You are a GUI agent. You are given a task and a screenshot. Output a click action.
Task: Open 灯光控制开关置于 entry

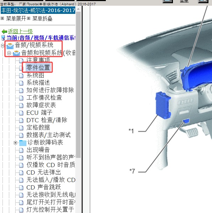click(50, 210)
